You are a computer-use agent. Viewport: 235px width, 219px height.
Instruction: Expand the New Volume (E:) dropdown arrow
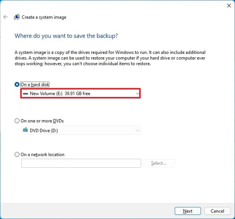tap(137, 93)
